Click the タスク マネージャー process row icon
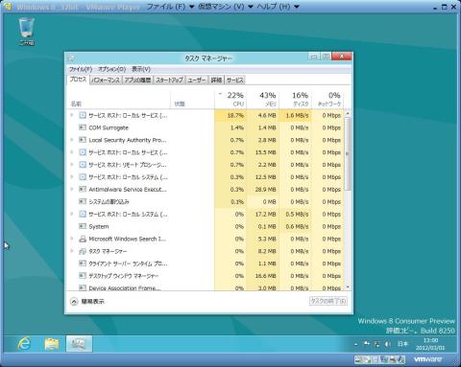The width and height of the screenshot is (461, 367). (83, 251)
